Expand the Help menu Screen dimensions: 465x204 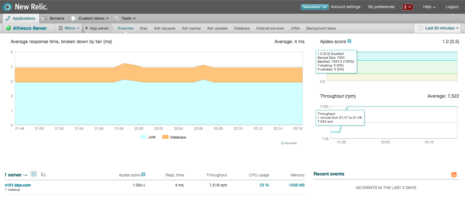(x=429, y=7)
